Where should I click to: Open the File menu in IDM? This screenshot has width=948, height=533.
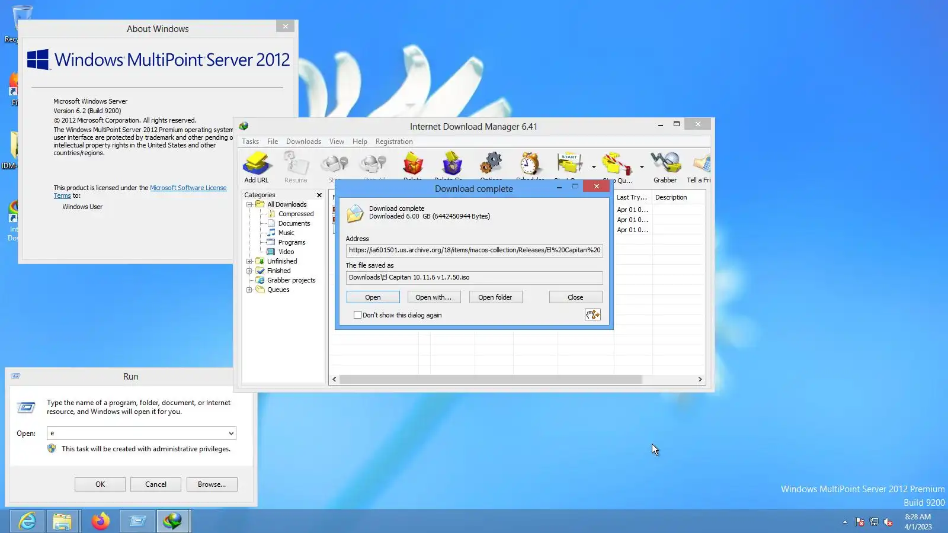[273, 142]
